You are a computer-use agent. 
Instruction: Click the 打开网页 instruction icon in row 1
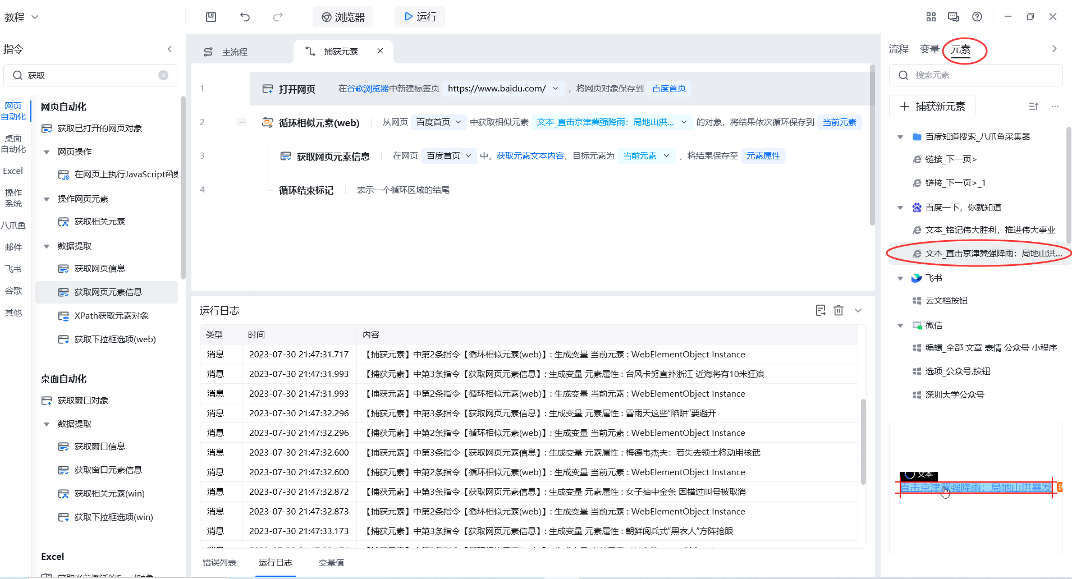pos(268,89)
